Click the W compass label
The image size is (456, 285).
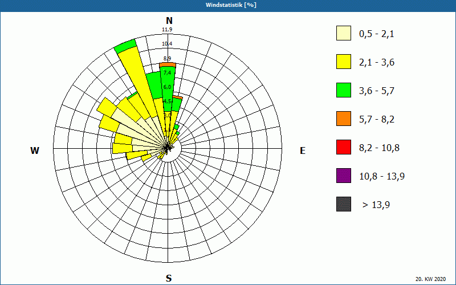coord(35,150)
